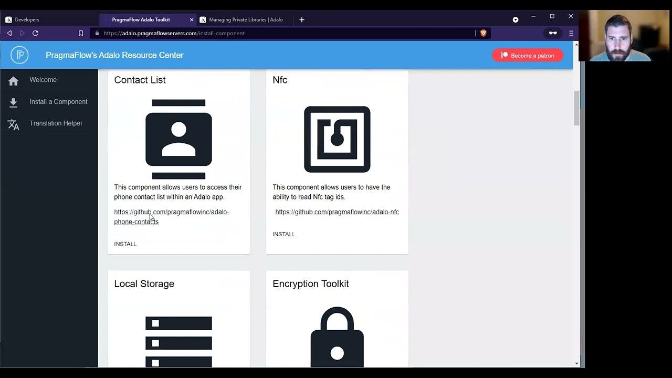This screenshot has height=378, width=672.
Task: Open a new tab with the plus
Action: [302, 20]
